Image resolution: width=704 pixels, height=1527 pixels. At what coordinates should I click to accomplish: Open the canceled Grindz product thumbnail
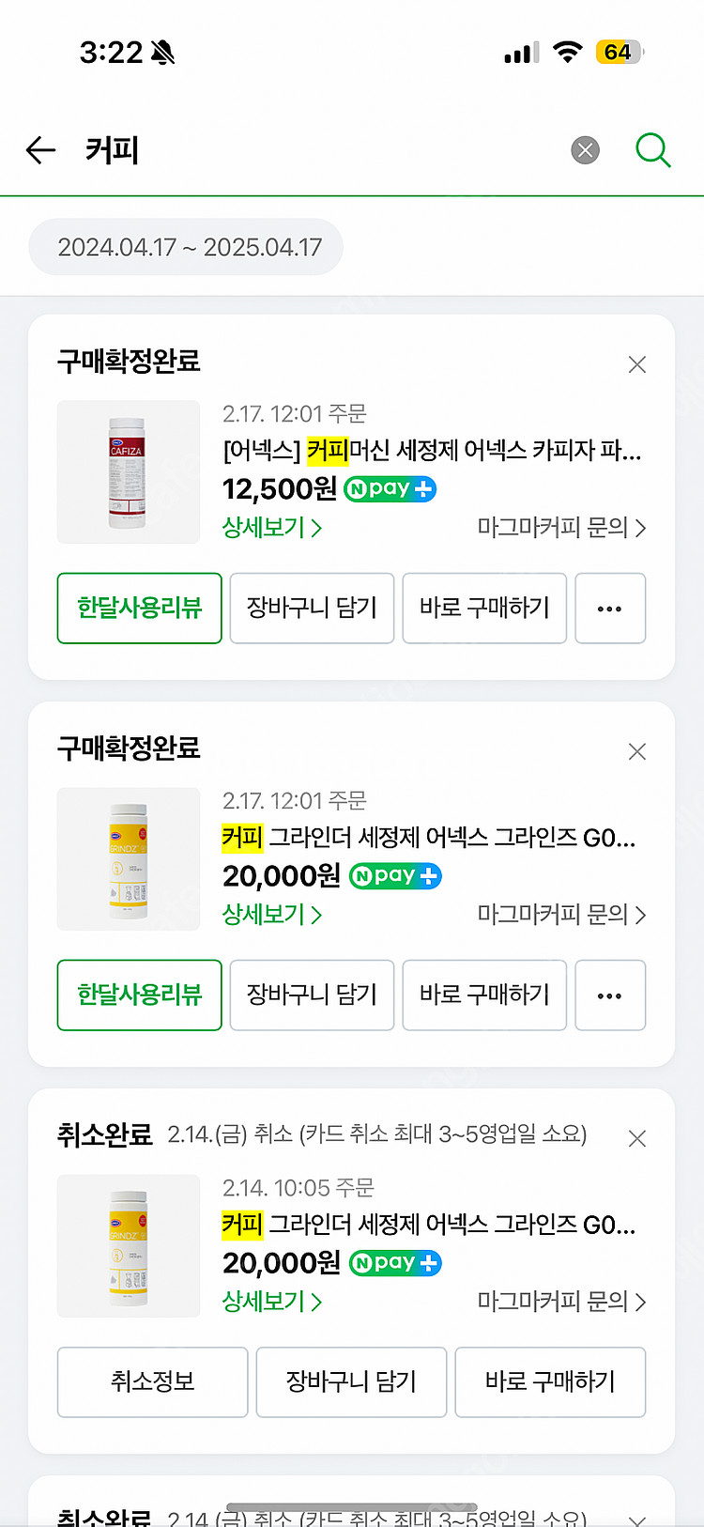(129, 1246)
